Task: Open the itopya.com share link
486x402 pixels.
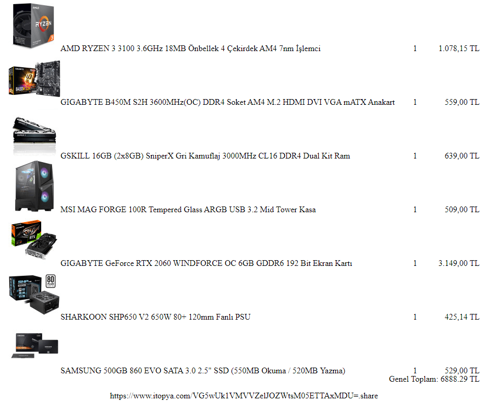Action: [244, 396]
